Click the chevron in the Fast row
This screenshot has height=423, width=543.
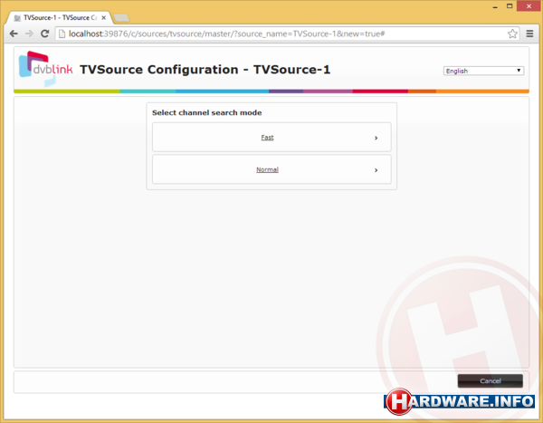(x=376, y=138)
